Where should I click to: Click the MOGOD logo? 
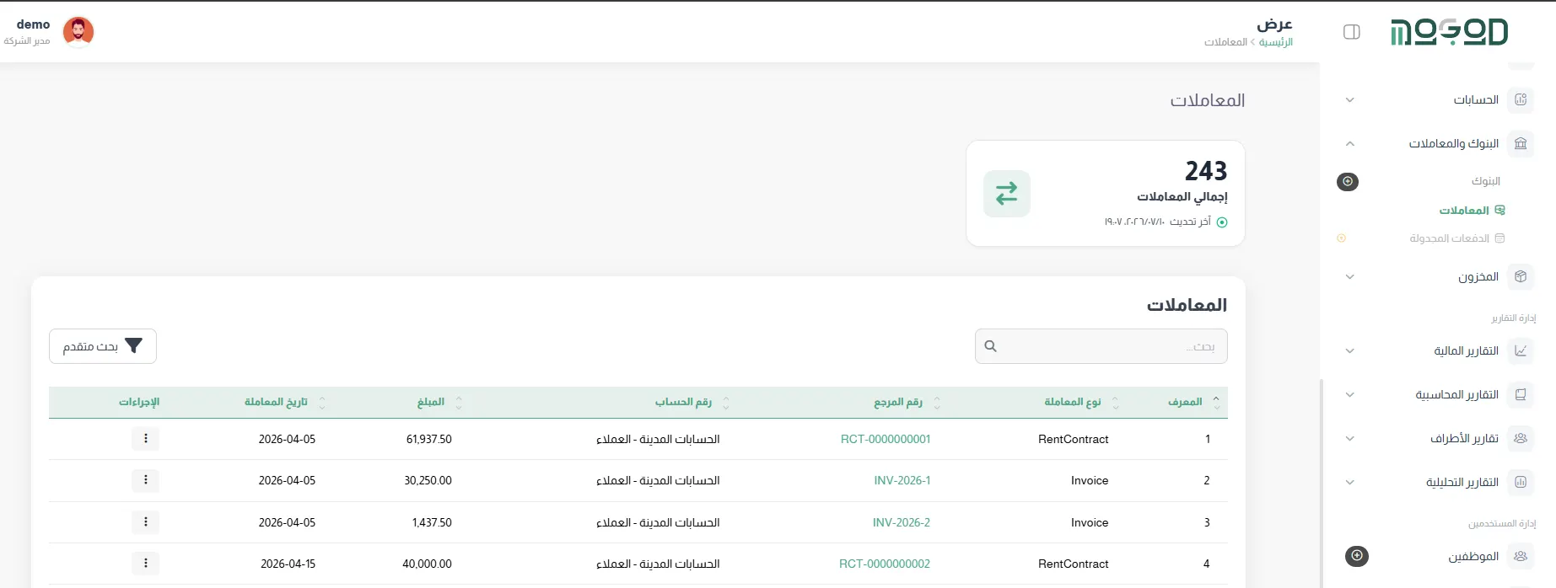click(1449, 32)
